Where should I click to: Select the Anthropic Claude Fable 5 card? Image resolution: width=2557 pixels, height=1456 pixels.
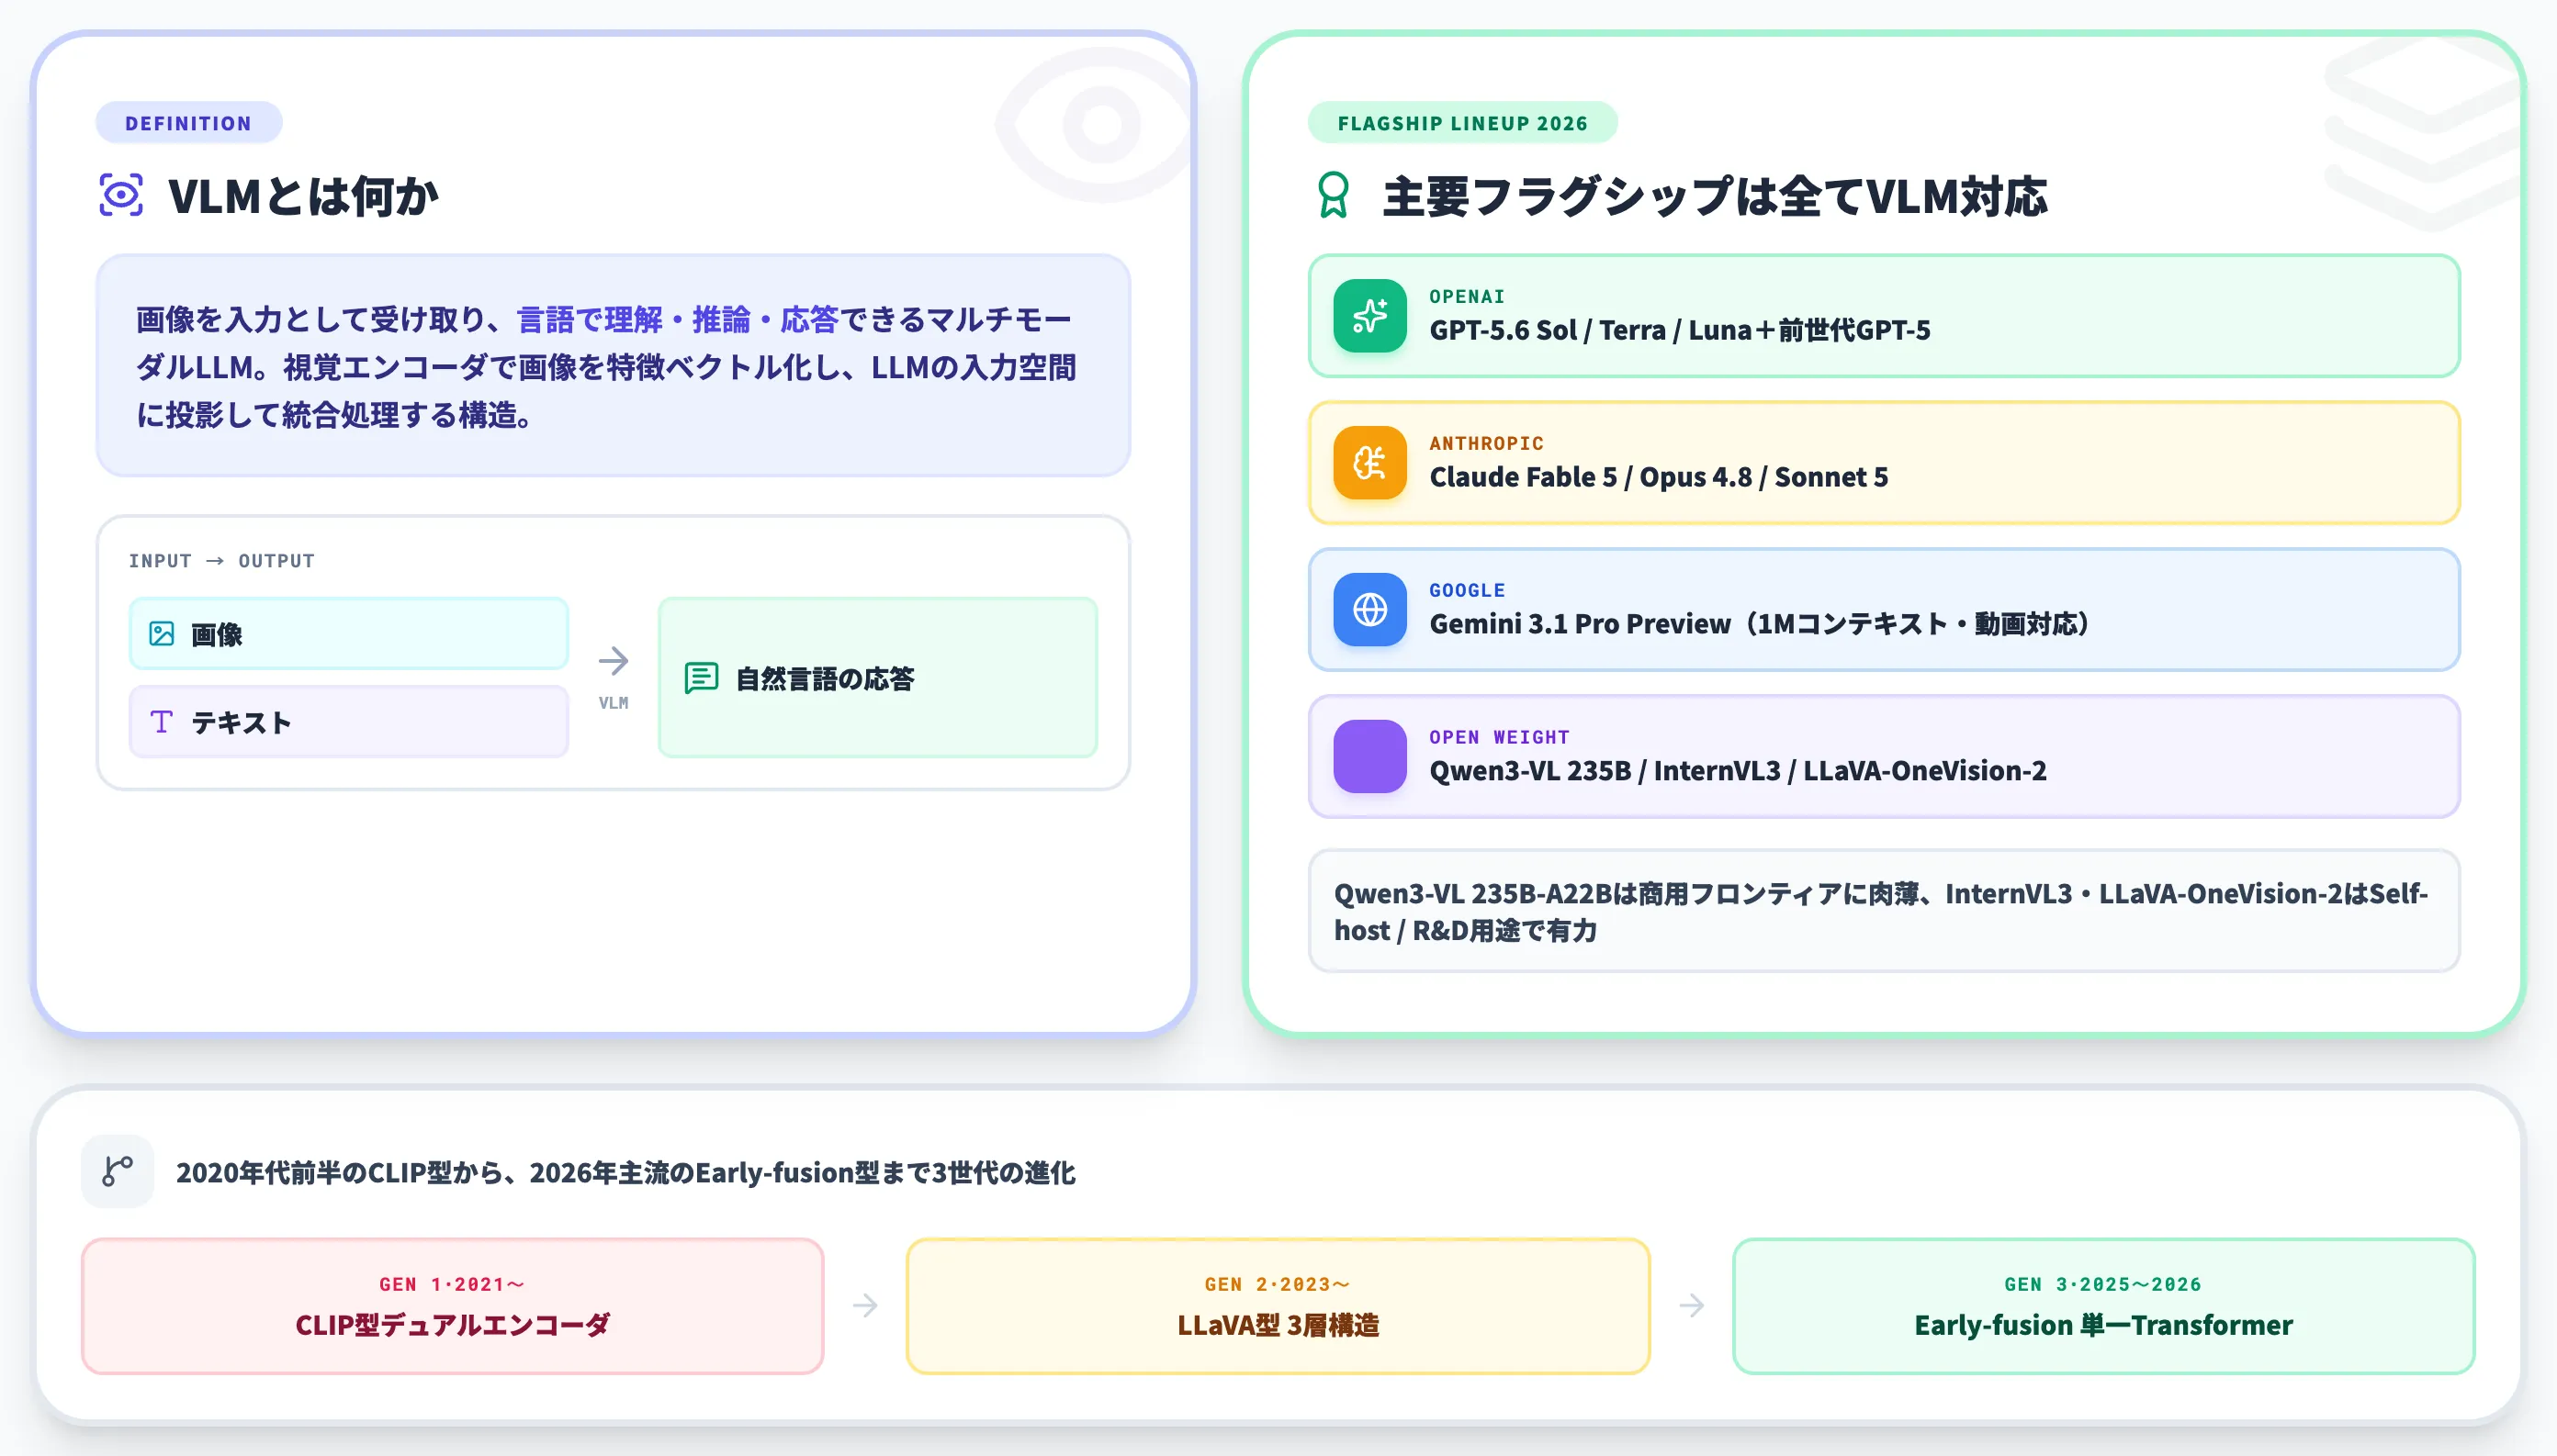(1884, 463)
